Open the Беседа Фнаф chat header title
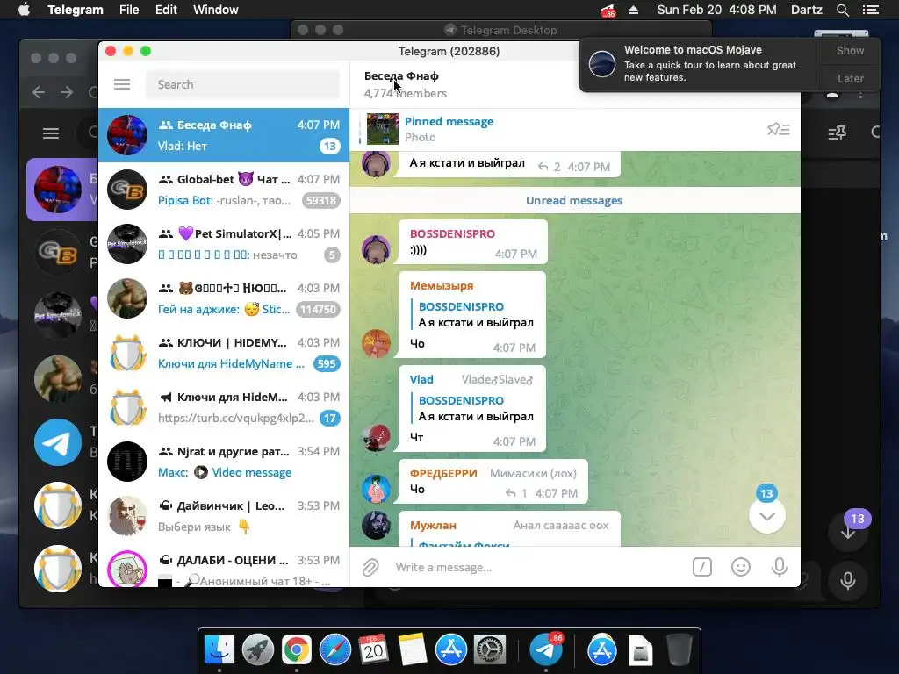 401,75
